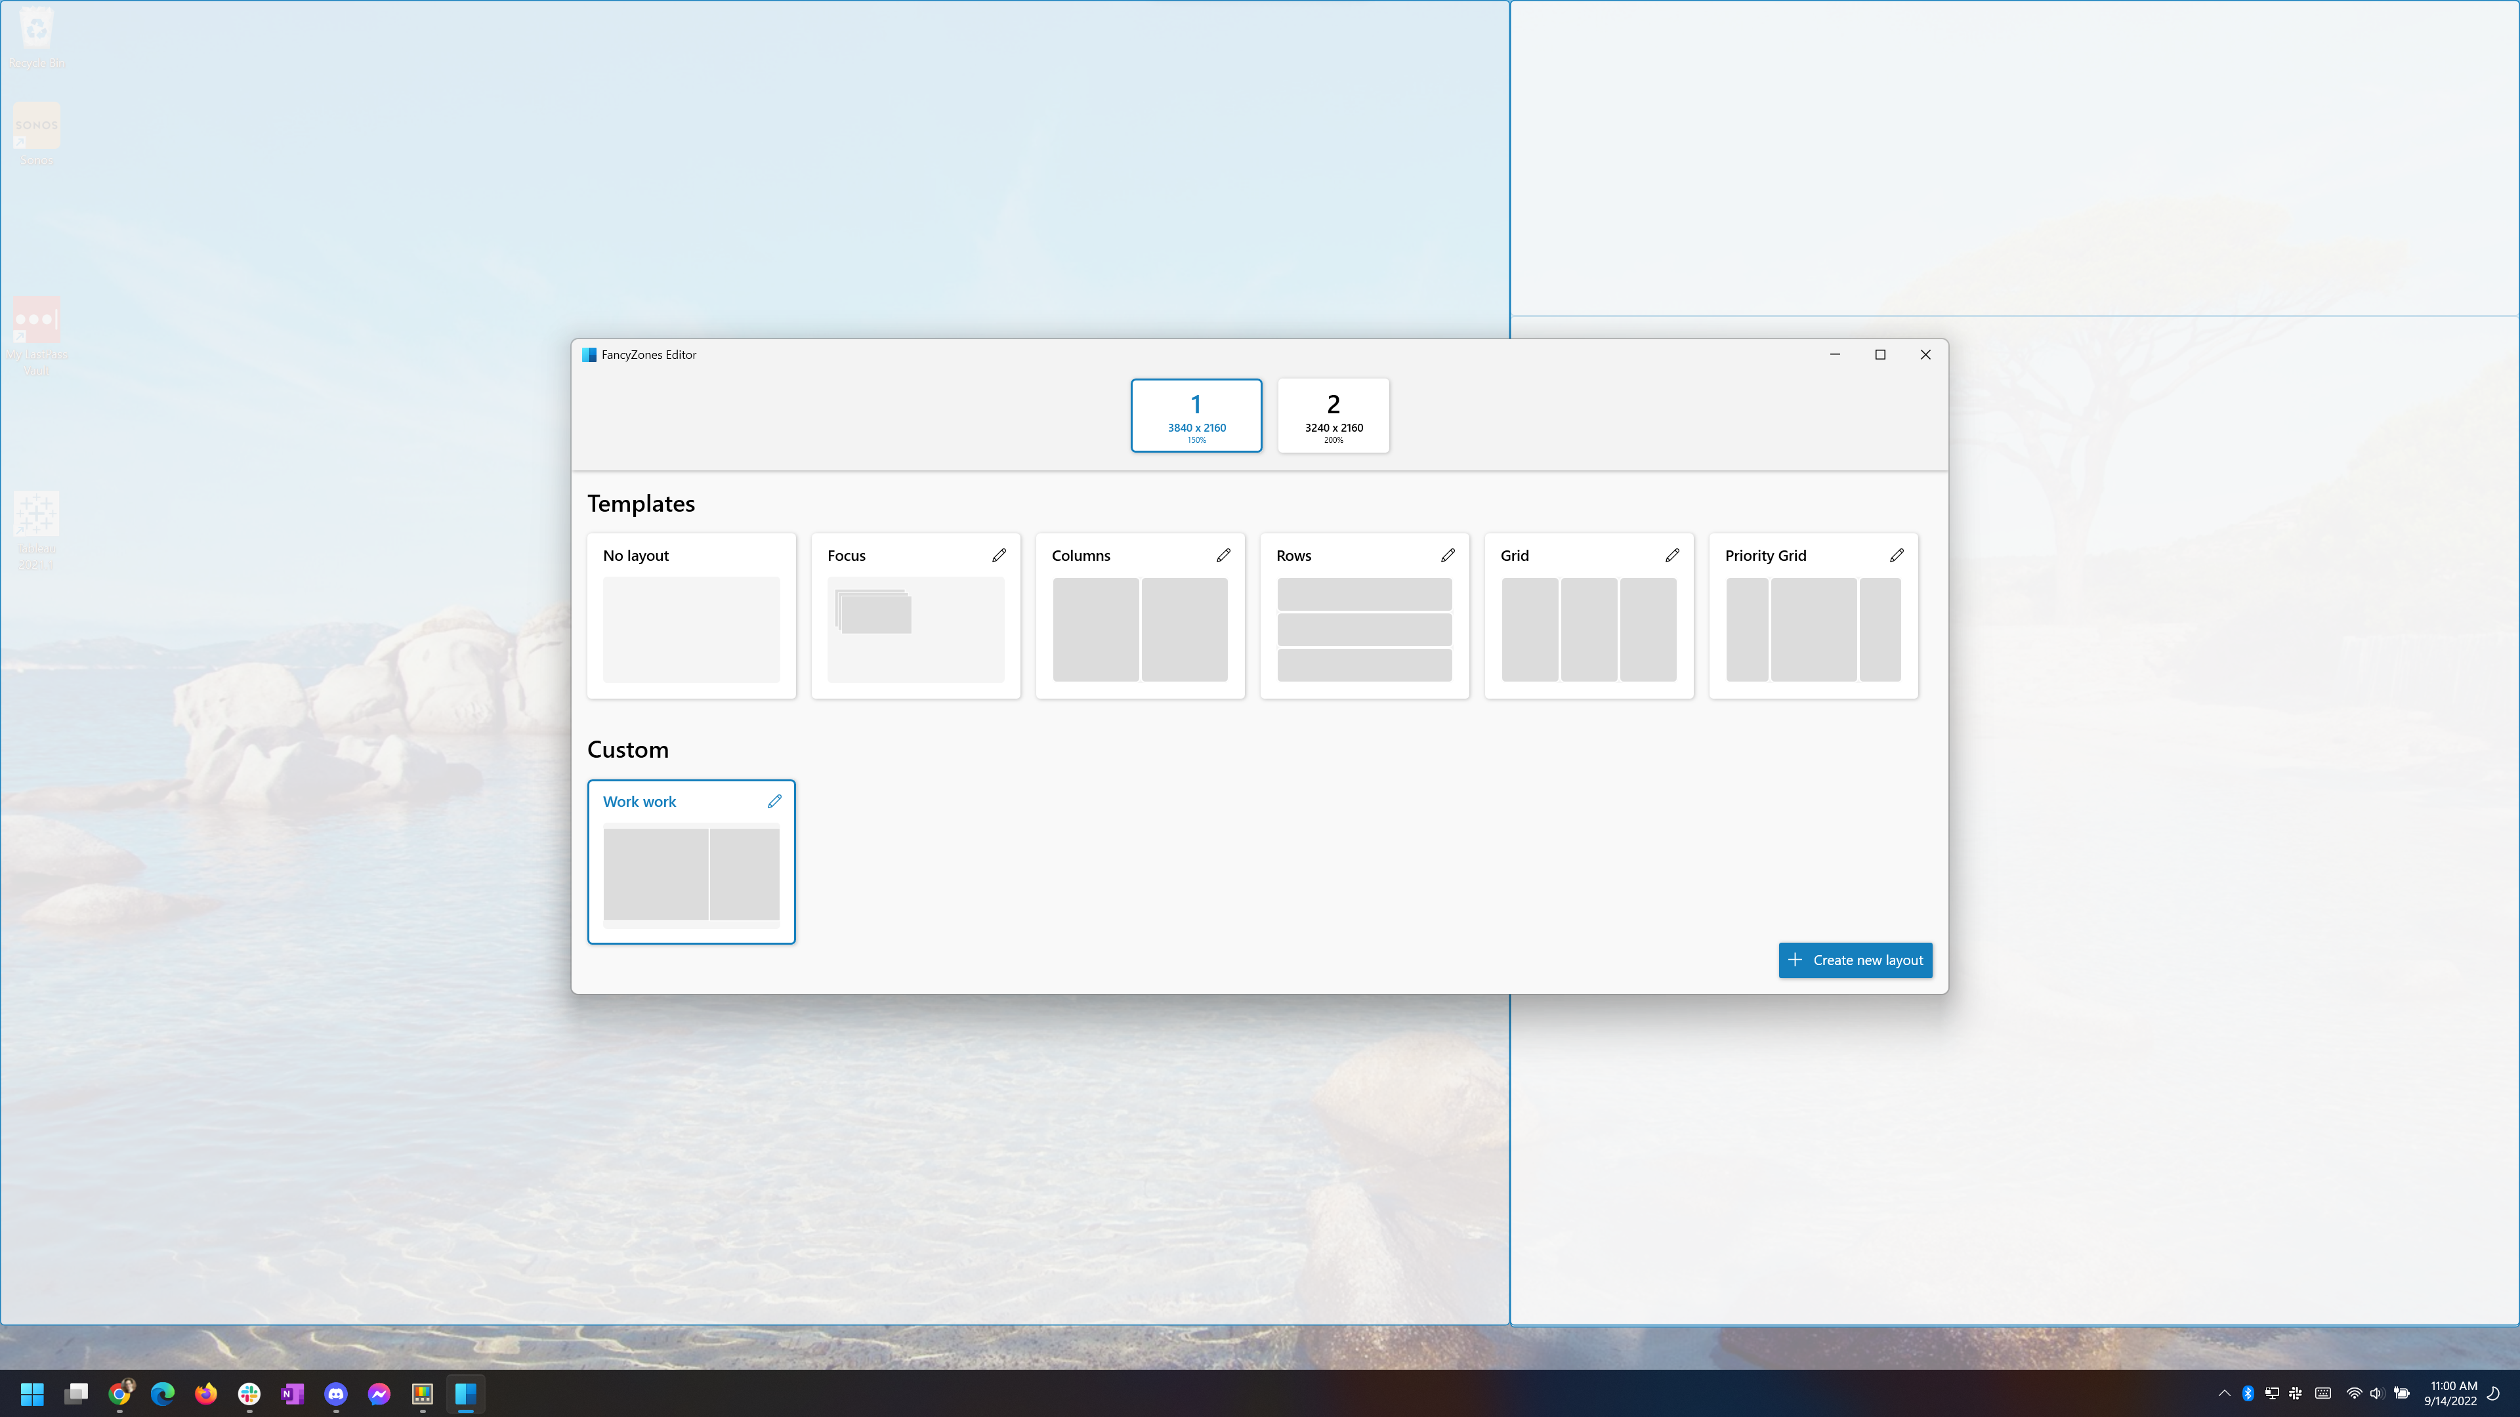This screenshot has width=2520, height=1417.
Task: Apply the Rows layout template
Action: point(1364,629)
